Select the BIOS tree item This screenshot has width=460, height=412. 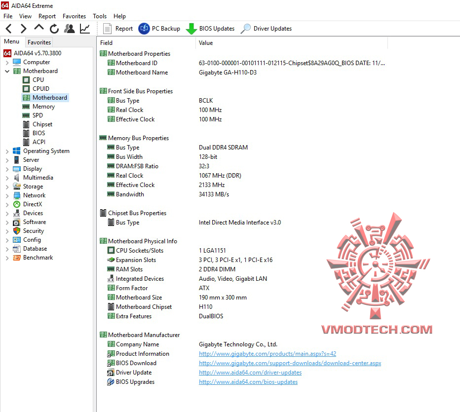pos(38,133)
